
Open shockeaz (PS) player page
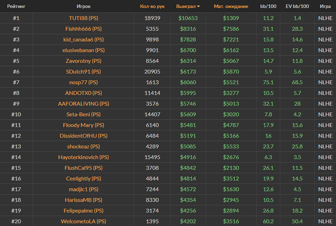84,147
